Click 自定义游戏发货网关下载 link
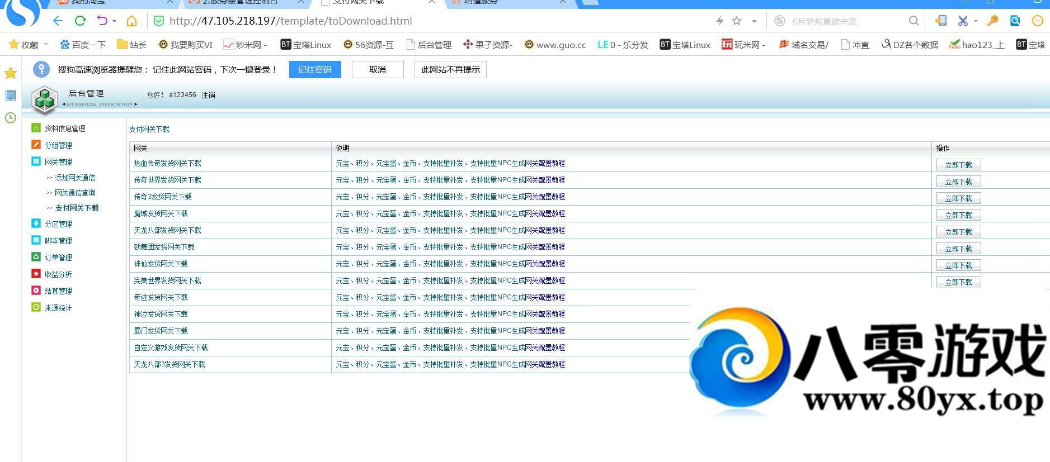 tap(171, 347)
